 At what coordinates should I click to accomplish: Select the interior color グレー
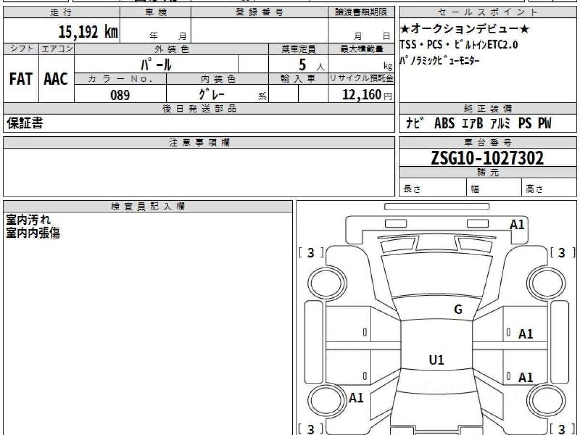tap(212, 94)
